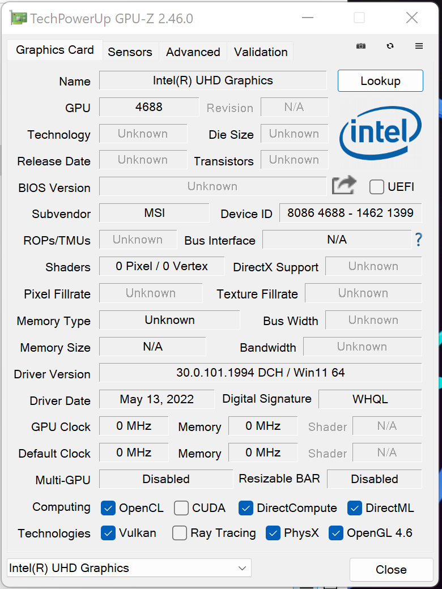
Task: Click the Resizable BAR Disabled field
Action: coord(375,479)
